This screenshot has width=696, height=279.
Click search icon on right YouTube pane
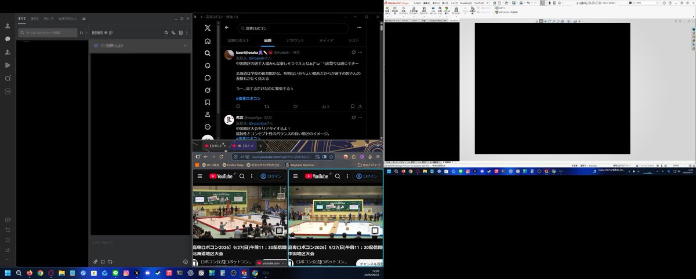pyautogui.click(x=338, y=176)
